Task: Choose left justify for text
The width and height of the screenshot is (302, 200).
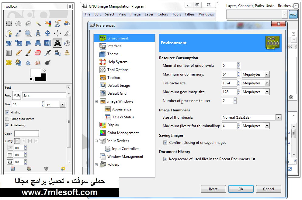Action: pyautogui.click(x=17, y=141)
